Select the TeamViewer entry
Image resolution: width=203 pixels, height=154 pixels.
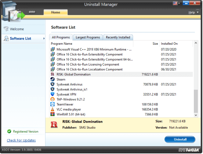pyautogui.click(x=121, y=104)
